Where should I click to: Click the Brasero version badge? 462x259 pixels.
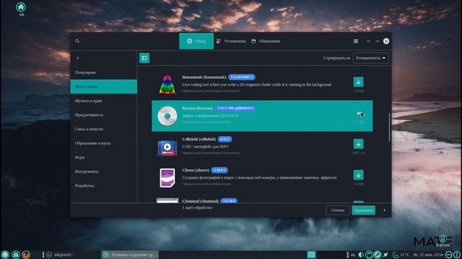click(x=235, y=109)
